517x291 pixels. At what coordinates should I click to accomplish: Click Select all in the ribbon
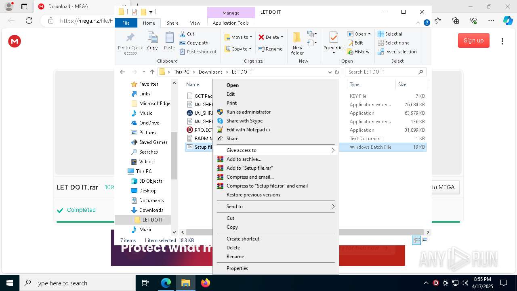pyautogui.click(x=391, y=34)
